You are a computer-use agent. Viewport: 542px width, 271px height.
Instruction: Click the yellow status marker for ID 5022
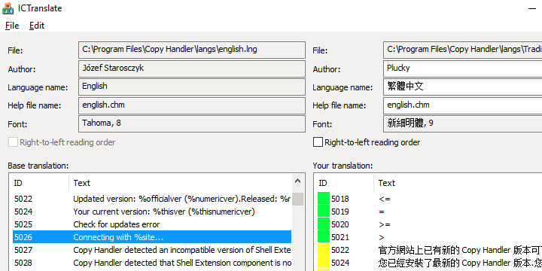tap(324, 250)
